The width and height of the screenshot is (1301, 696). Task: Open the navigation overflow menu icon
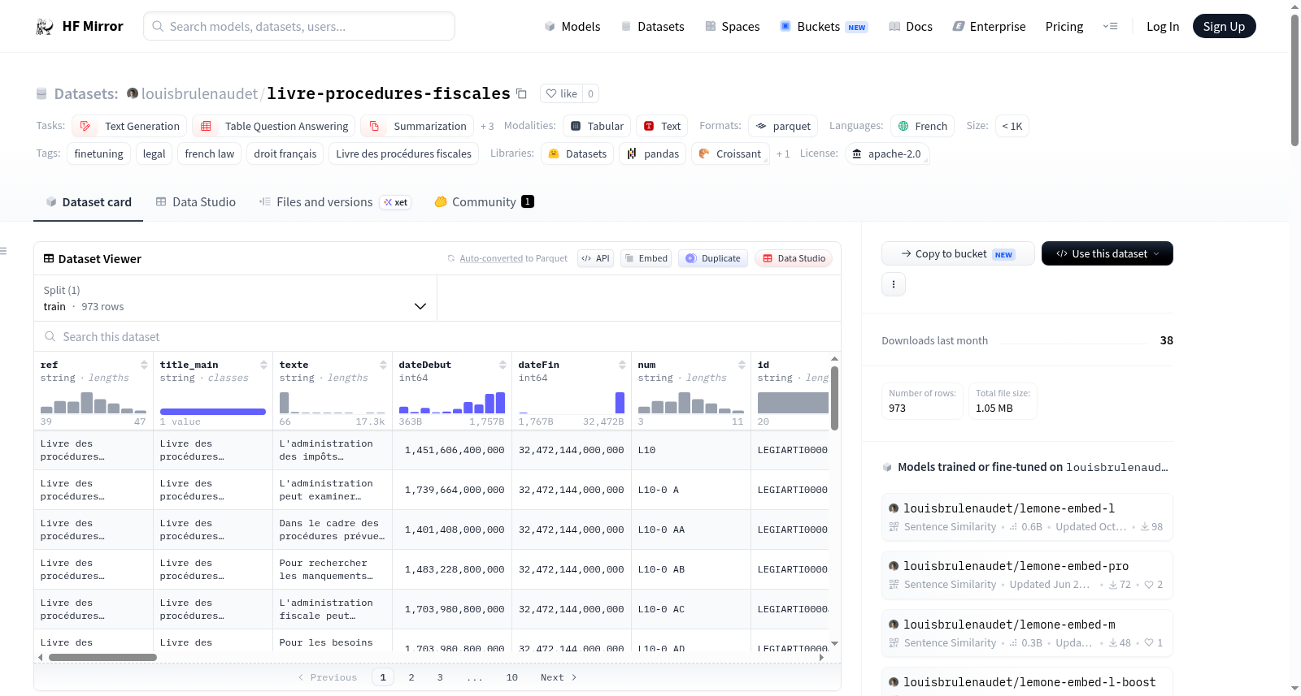click(x=1110, y=27)
